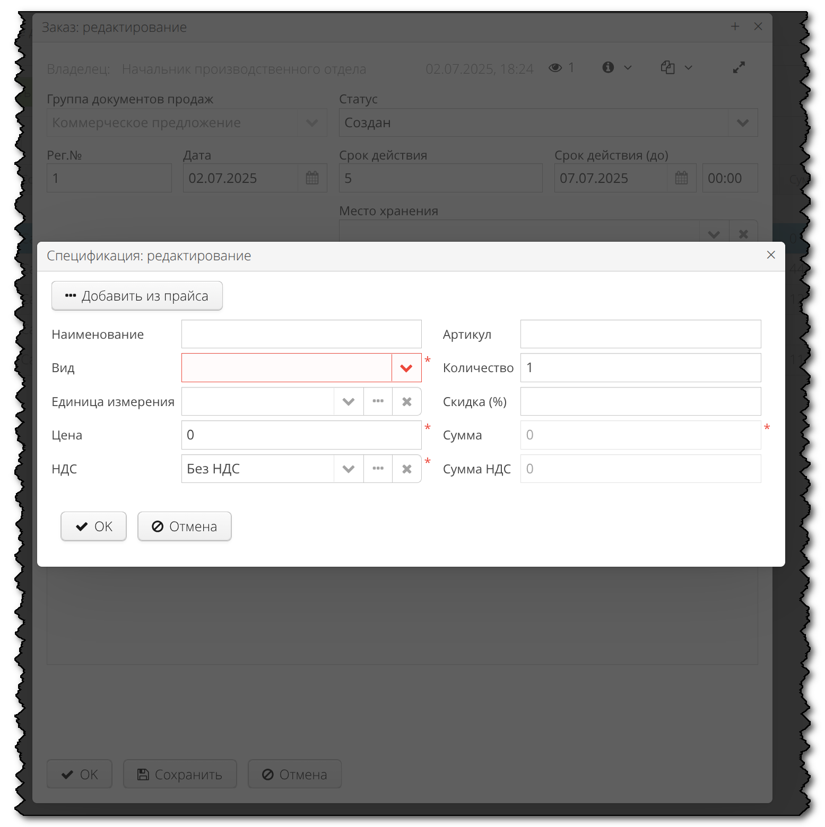Click the Наименование input field
Viewport: 825px width, 827px height.
coord(301,334)
